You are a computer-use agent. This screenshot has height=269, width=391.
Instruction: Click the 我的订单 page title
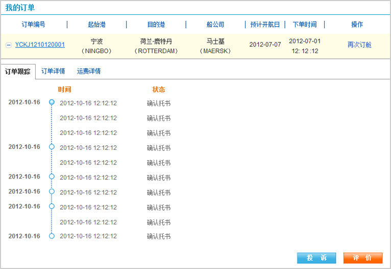coord(20,8)
